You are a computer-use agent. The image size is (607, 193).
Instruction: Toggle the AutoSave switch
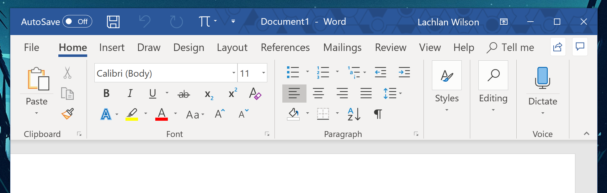[x=77, y=22]
